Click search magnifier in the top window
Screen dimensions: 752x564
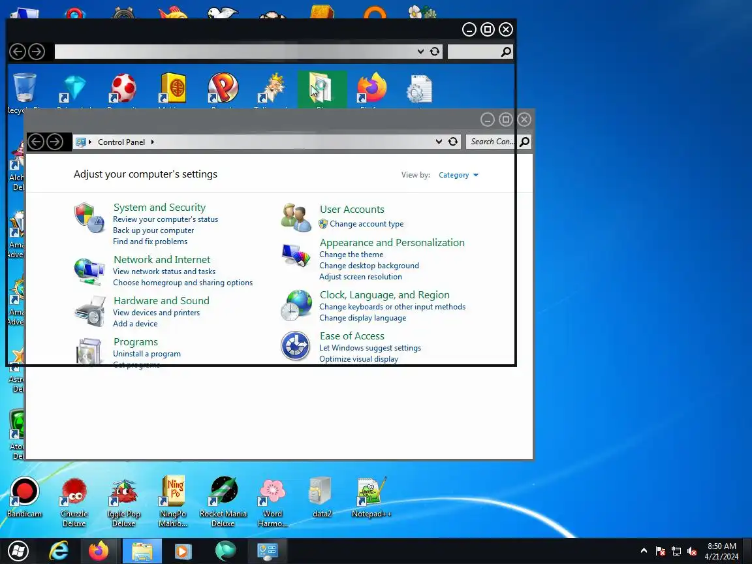click(x=506, y=52)
